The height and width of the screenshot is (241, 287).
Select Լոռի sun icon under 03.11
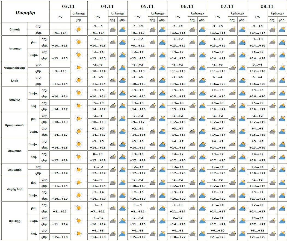79,80
